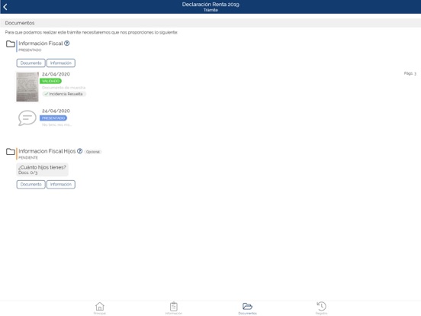The height and width of the screenshot is (316, 421).
Task: Click the green VALIDADO status badge
Action: [50, 81]
